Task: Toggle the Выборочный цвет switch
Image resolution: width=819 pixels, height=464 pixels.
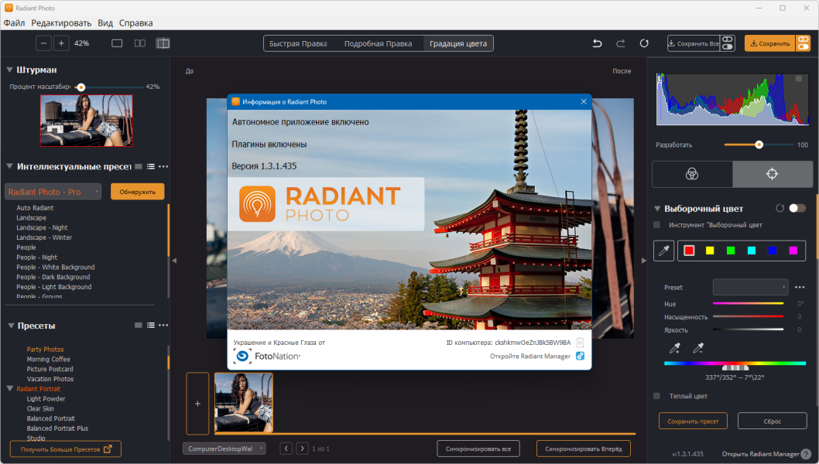Action: (x=797, y=208)
